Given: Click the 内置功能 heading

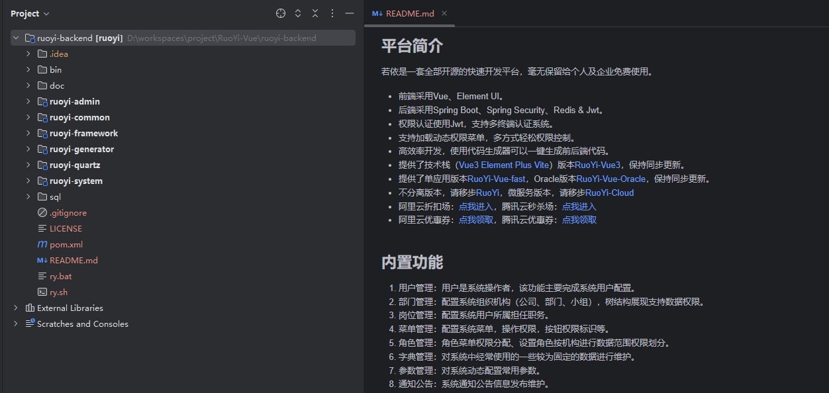Looking at the screenshot, I should coord(412,262).
